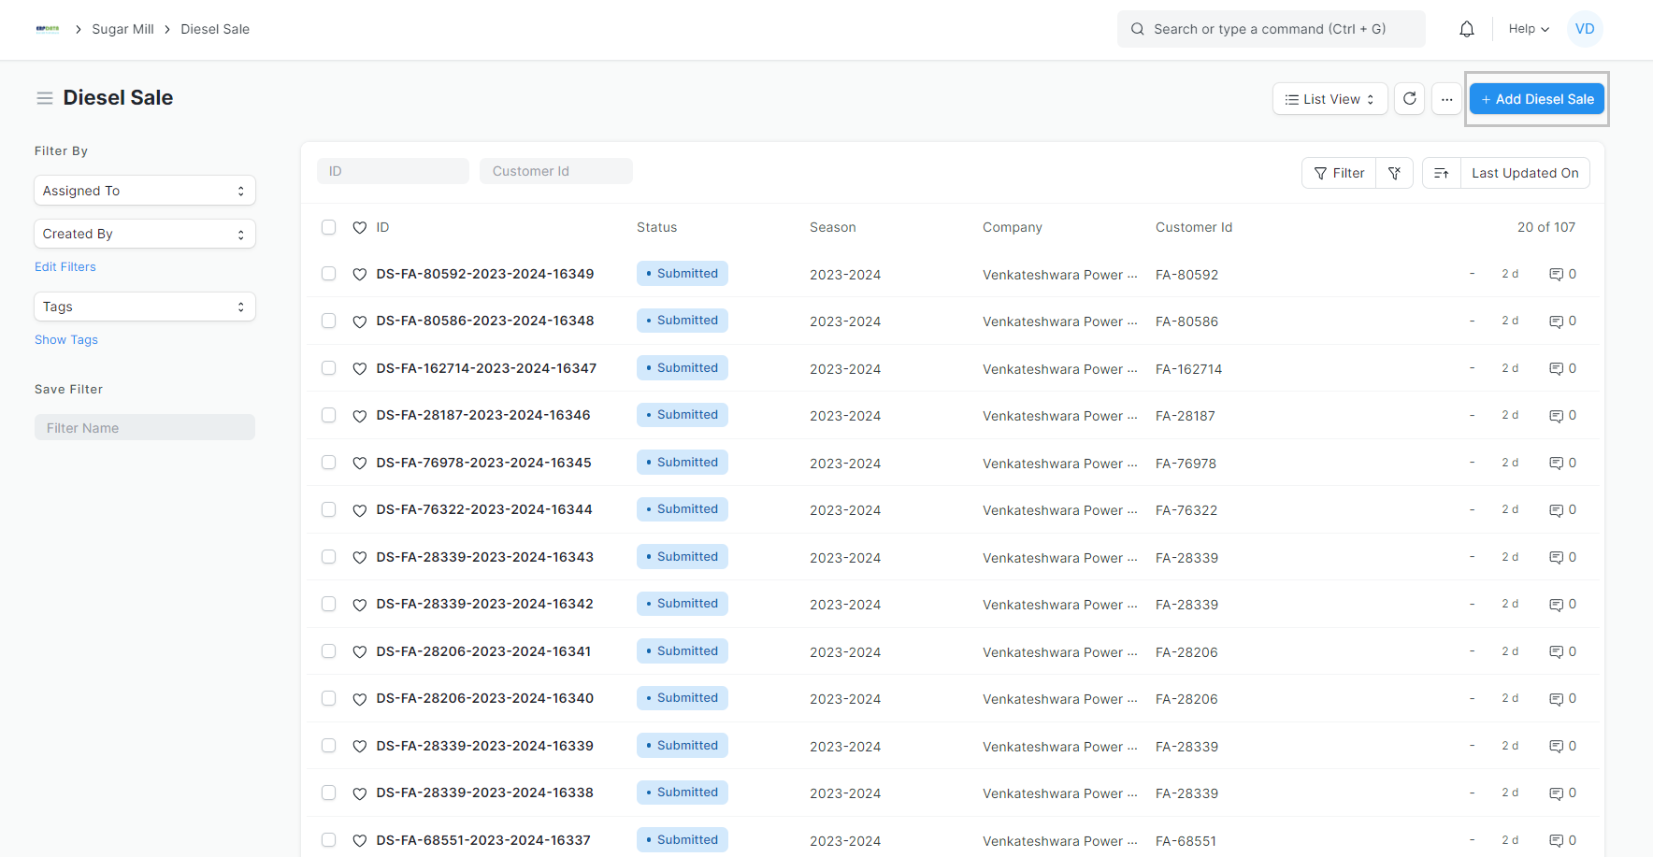Like row DS-FA-80586-2023-2024-16348 heart
Screen dimensions: 1653x857
pos(359,321)
